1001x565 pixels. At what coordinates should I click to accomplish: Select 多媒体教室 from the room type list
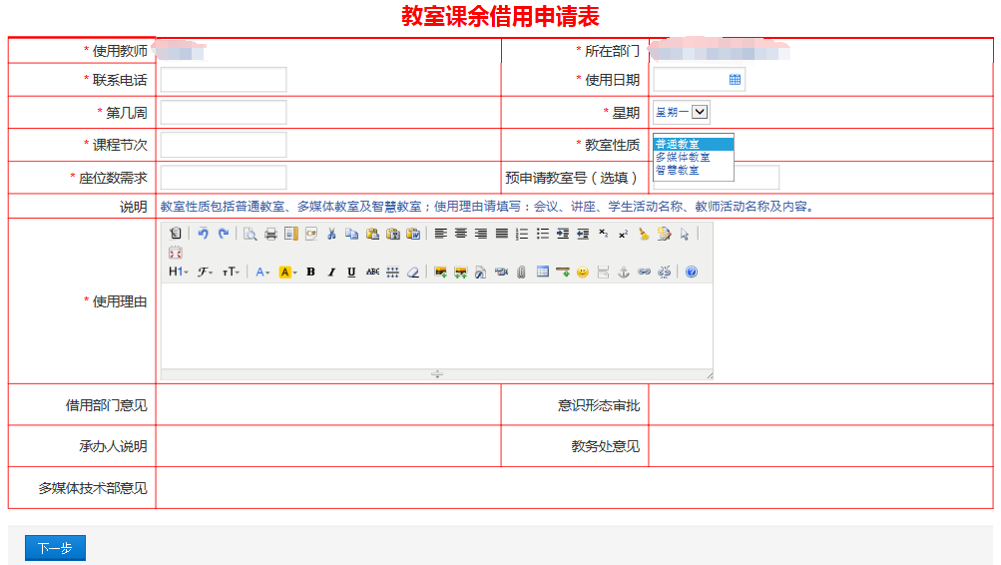tap(684, 158)
